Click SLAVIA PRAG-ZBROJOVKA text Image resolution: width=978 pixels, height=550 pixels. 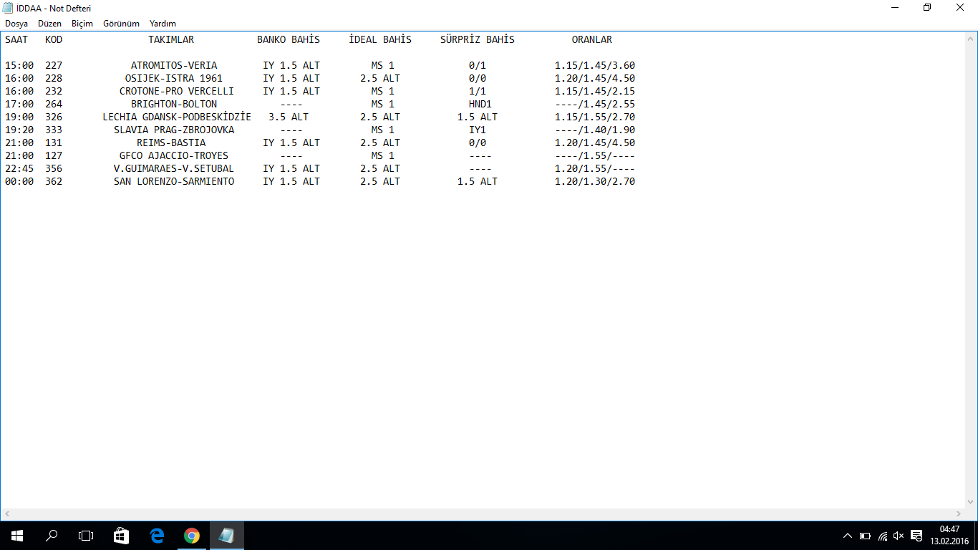174,130
